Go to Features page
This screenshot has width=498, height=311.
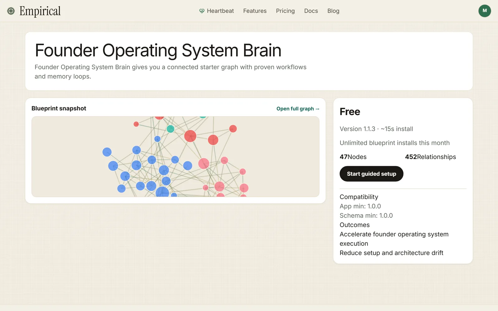tap(255, 11)
